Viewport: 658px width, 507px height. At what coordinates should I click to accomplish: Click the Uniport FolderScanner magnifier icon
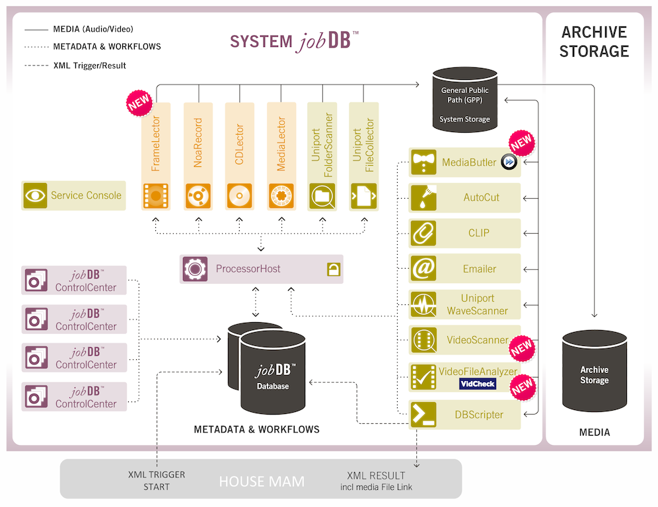[322, 196]
